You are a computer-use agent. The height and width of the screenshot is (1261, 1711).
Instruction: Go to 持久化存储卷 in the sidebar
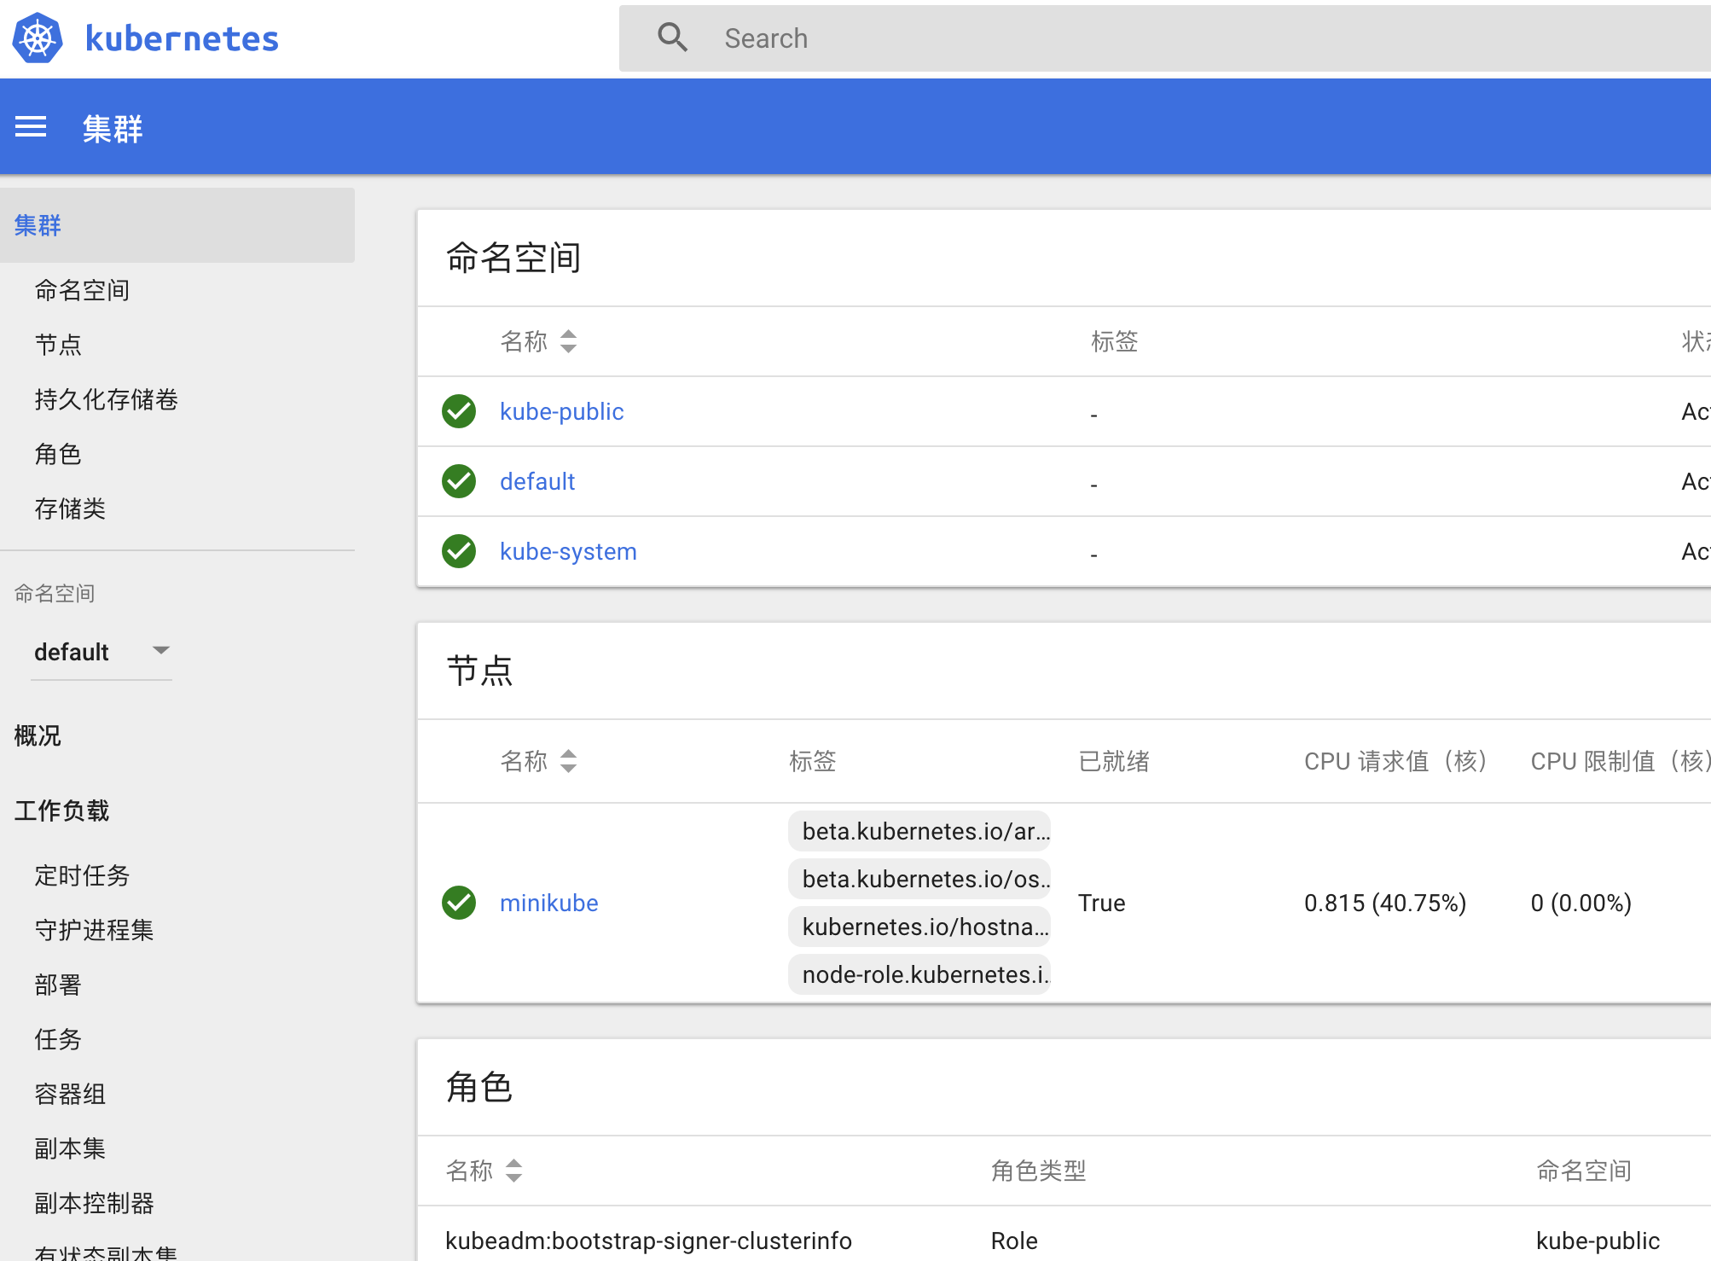coord(106,399)
